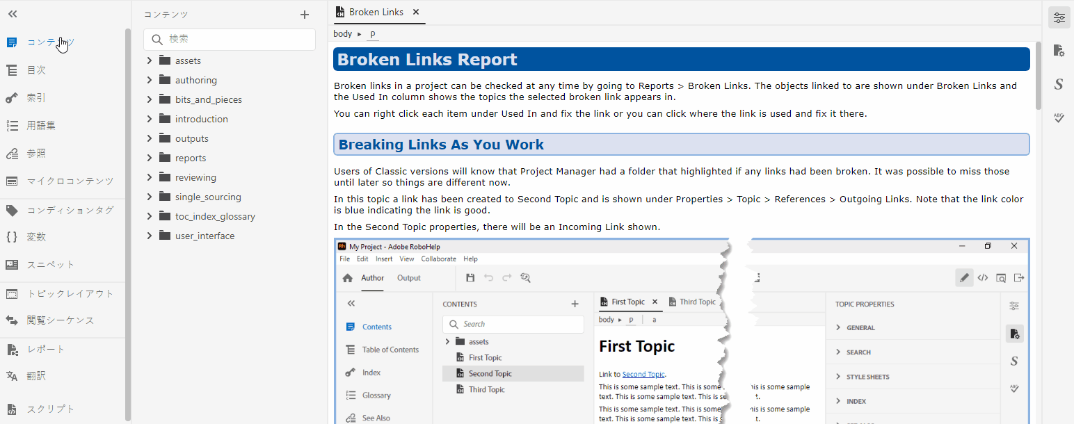Expand the authoring folder
Image resolution: width=1074 pixels, height=424 pixels.
pos(150,80)
